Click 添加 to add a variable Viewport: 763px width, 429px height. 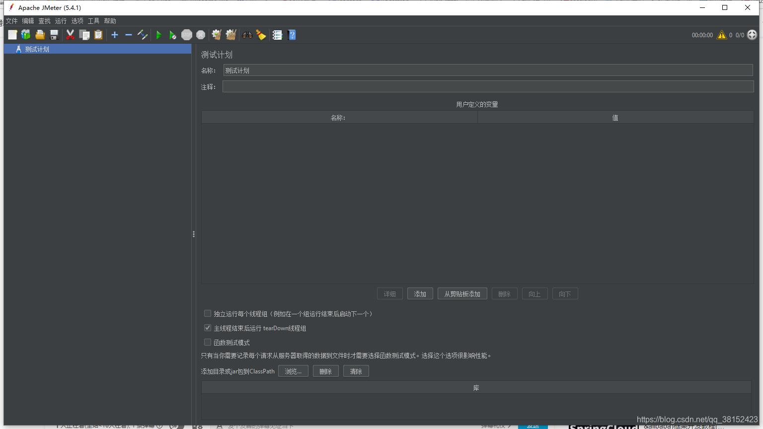420,294
